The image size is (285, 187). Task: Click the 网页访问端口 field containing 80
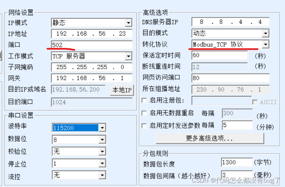pyautogui.click(x=231, y=78)
